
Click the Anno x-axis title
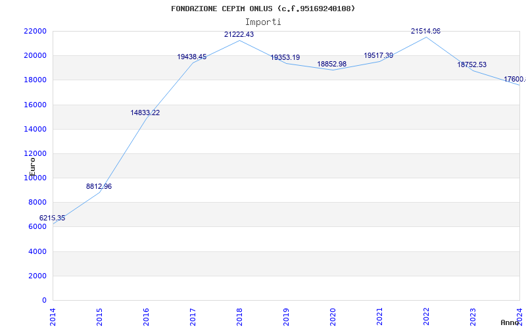(510, 323)
